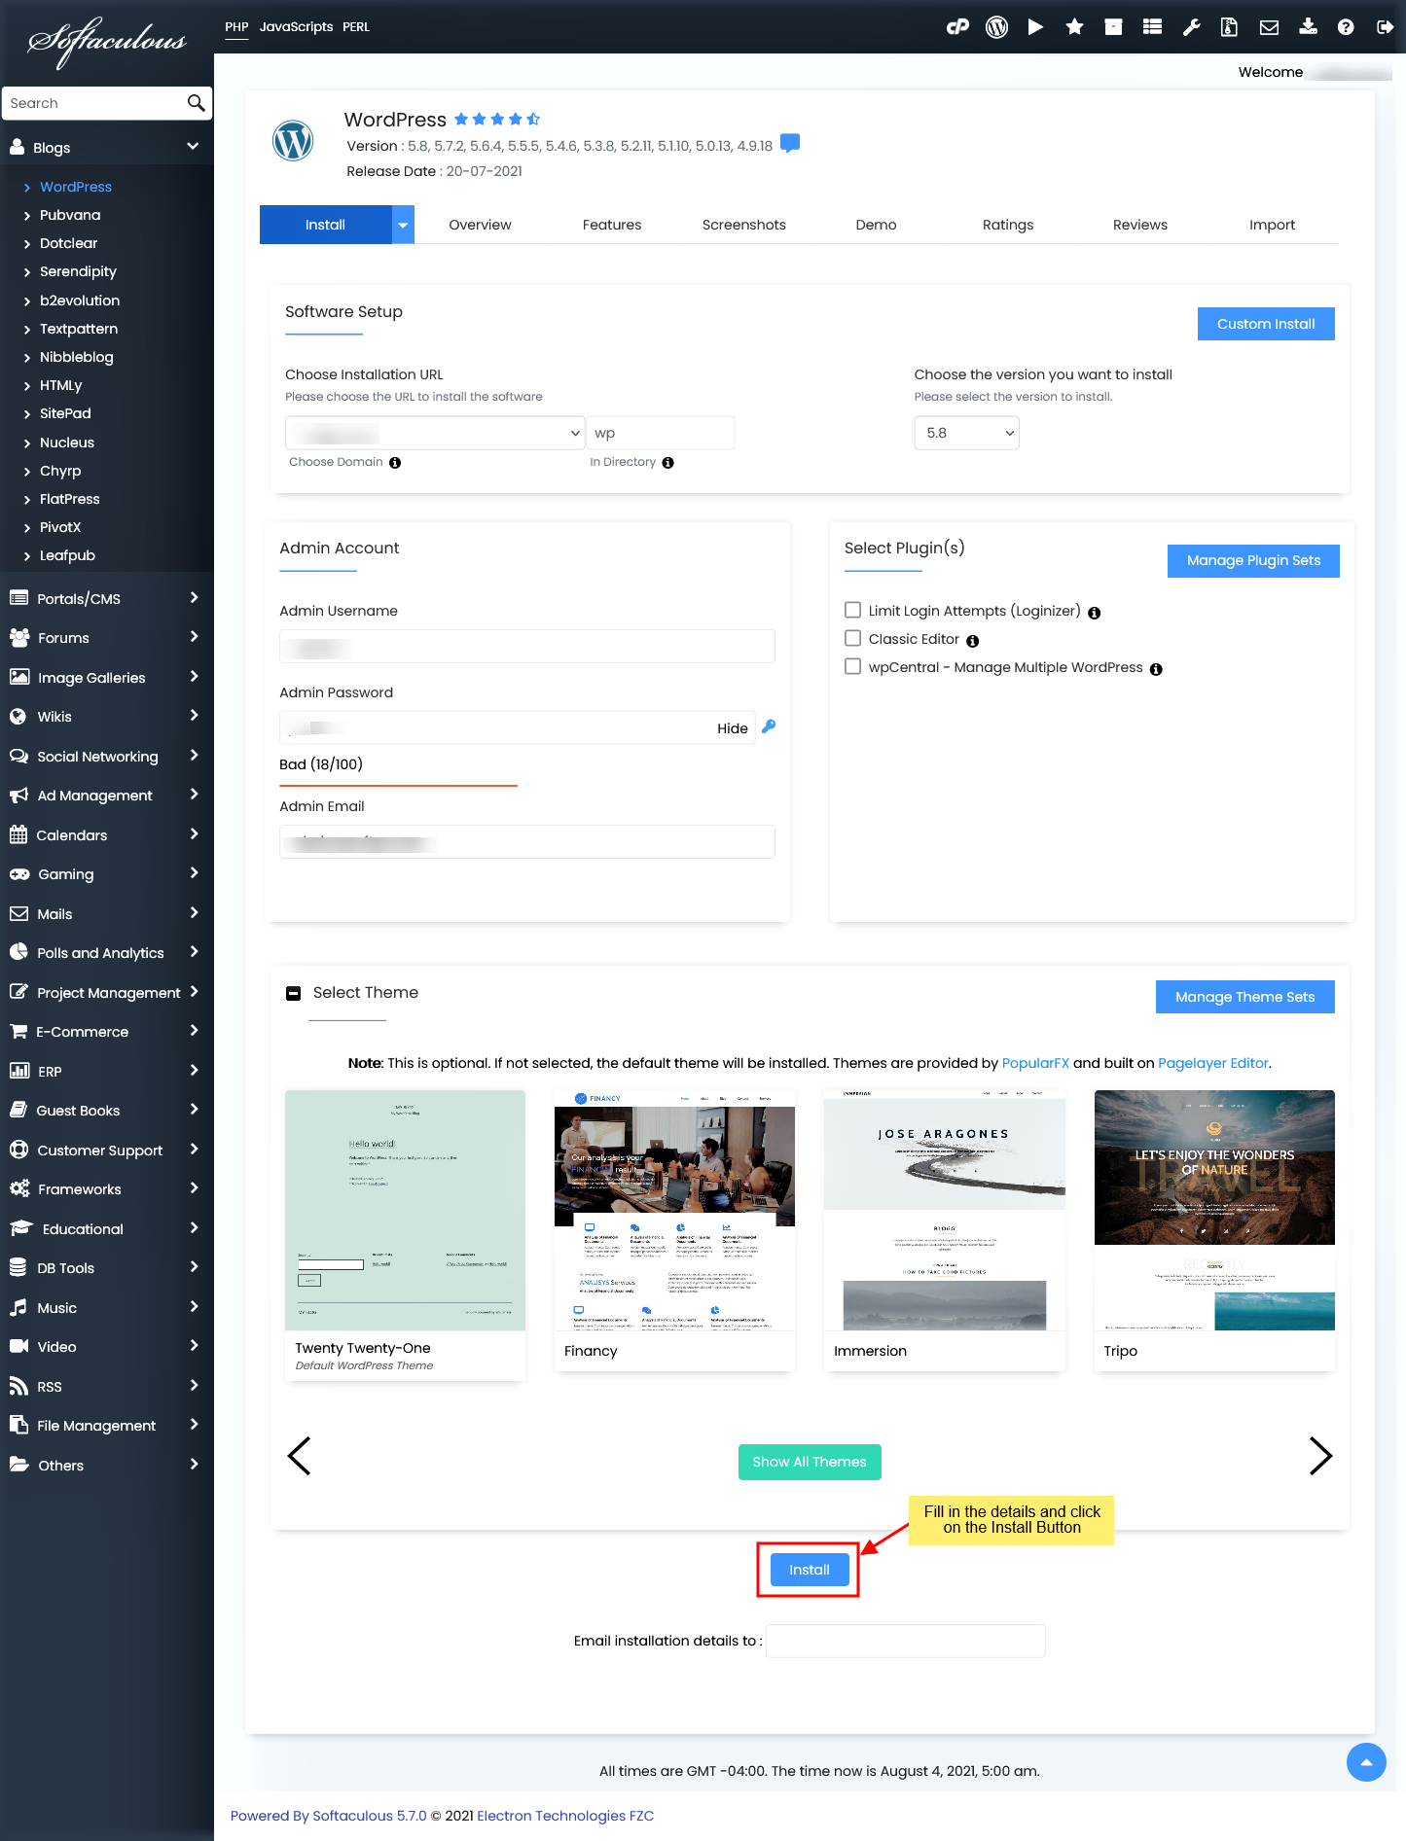This screenshot has width=1406, height=1841.
Task: Show previous themes with left arrow
Action: tap(299, 1456)
